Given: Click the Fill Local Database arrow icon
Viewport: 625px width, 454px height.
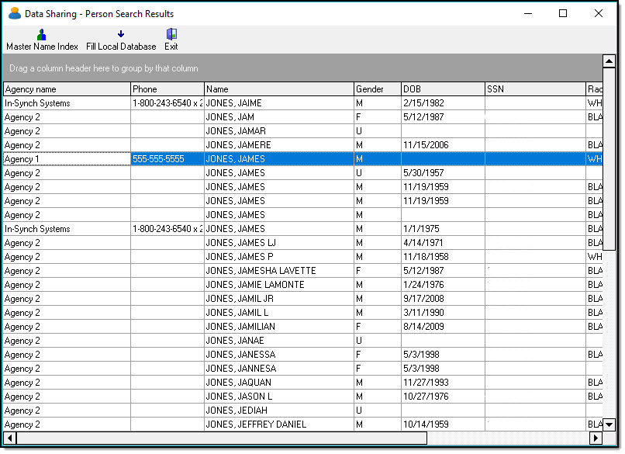Looking at the screenshot, I should (x=121, y=34).
